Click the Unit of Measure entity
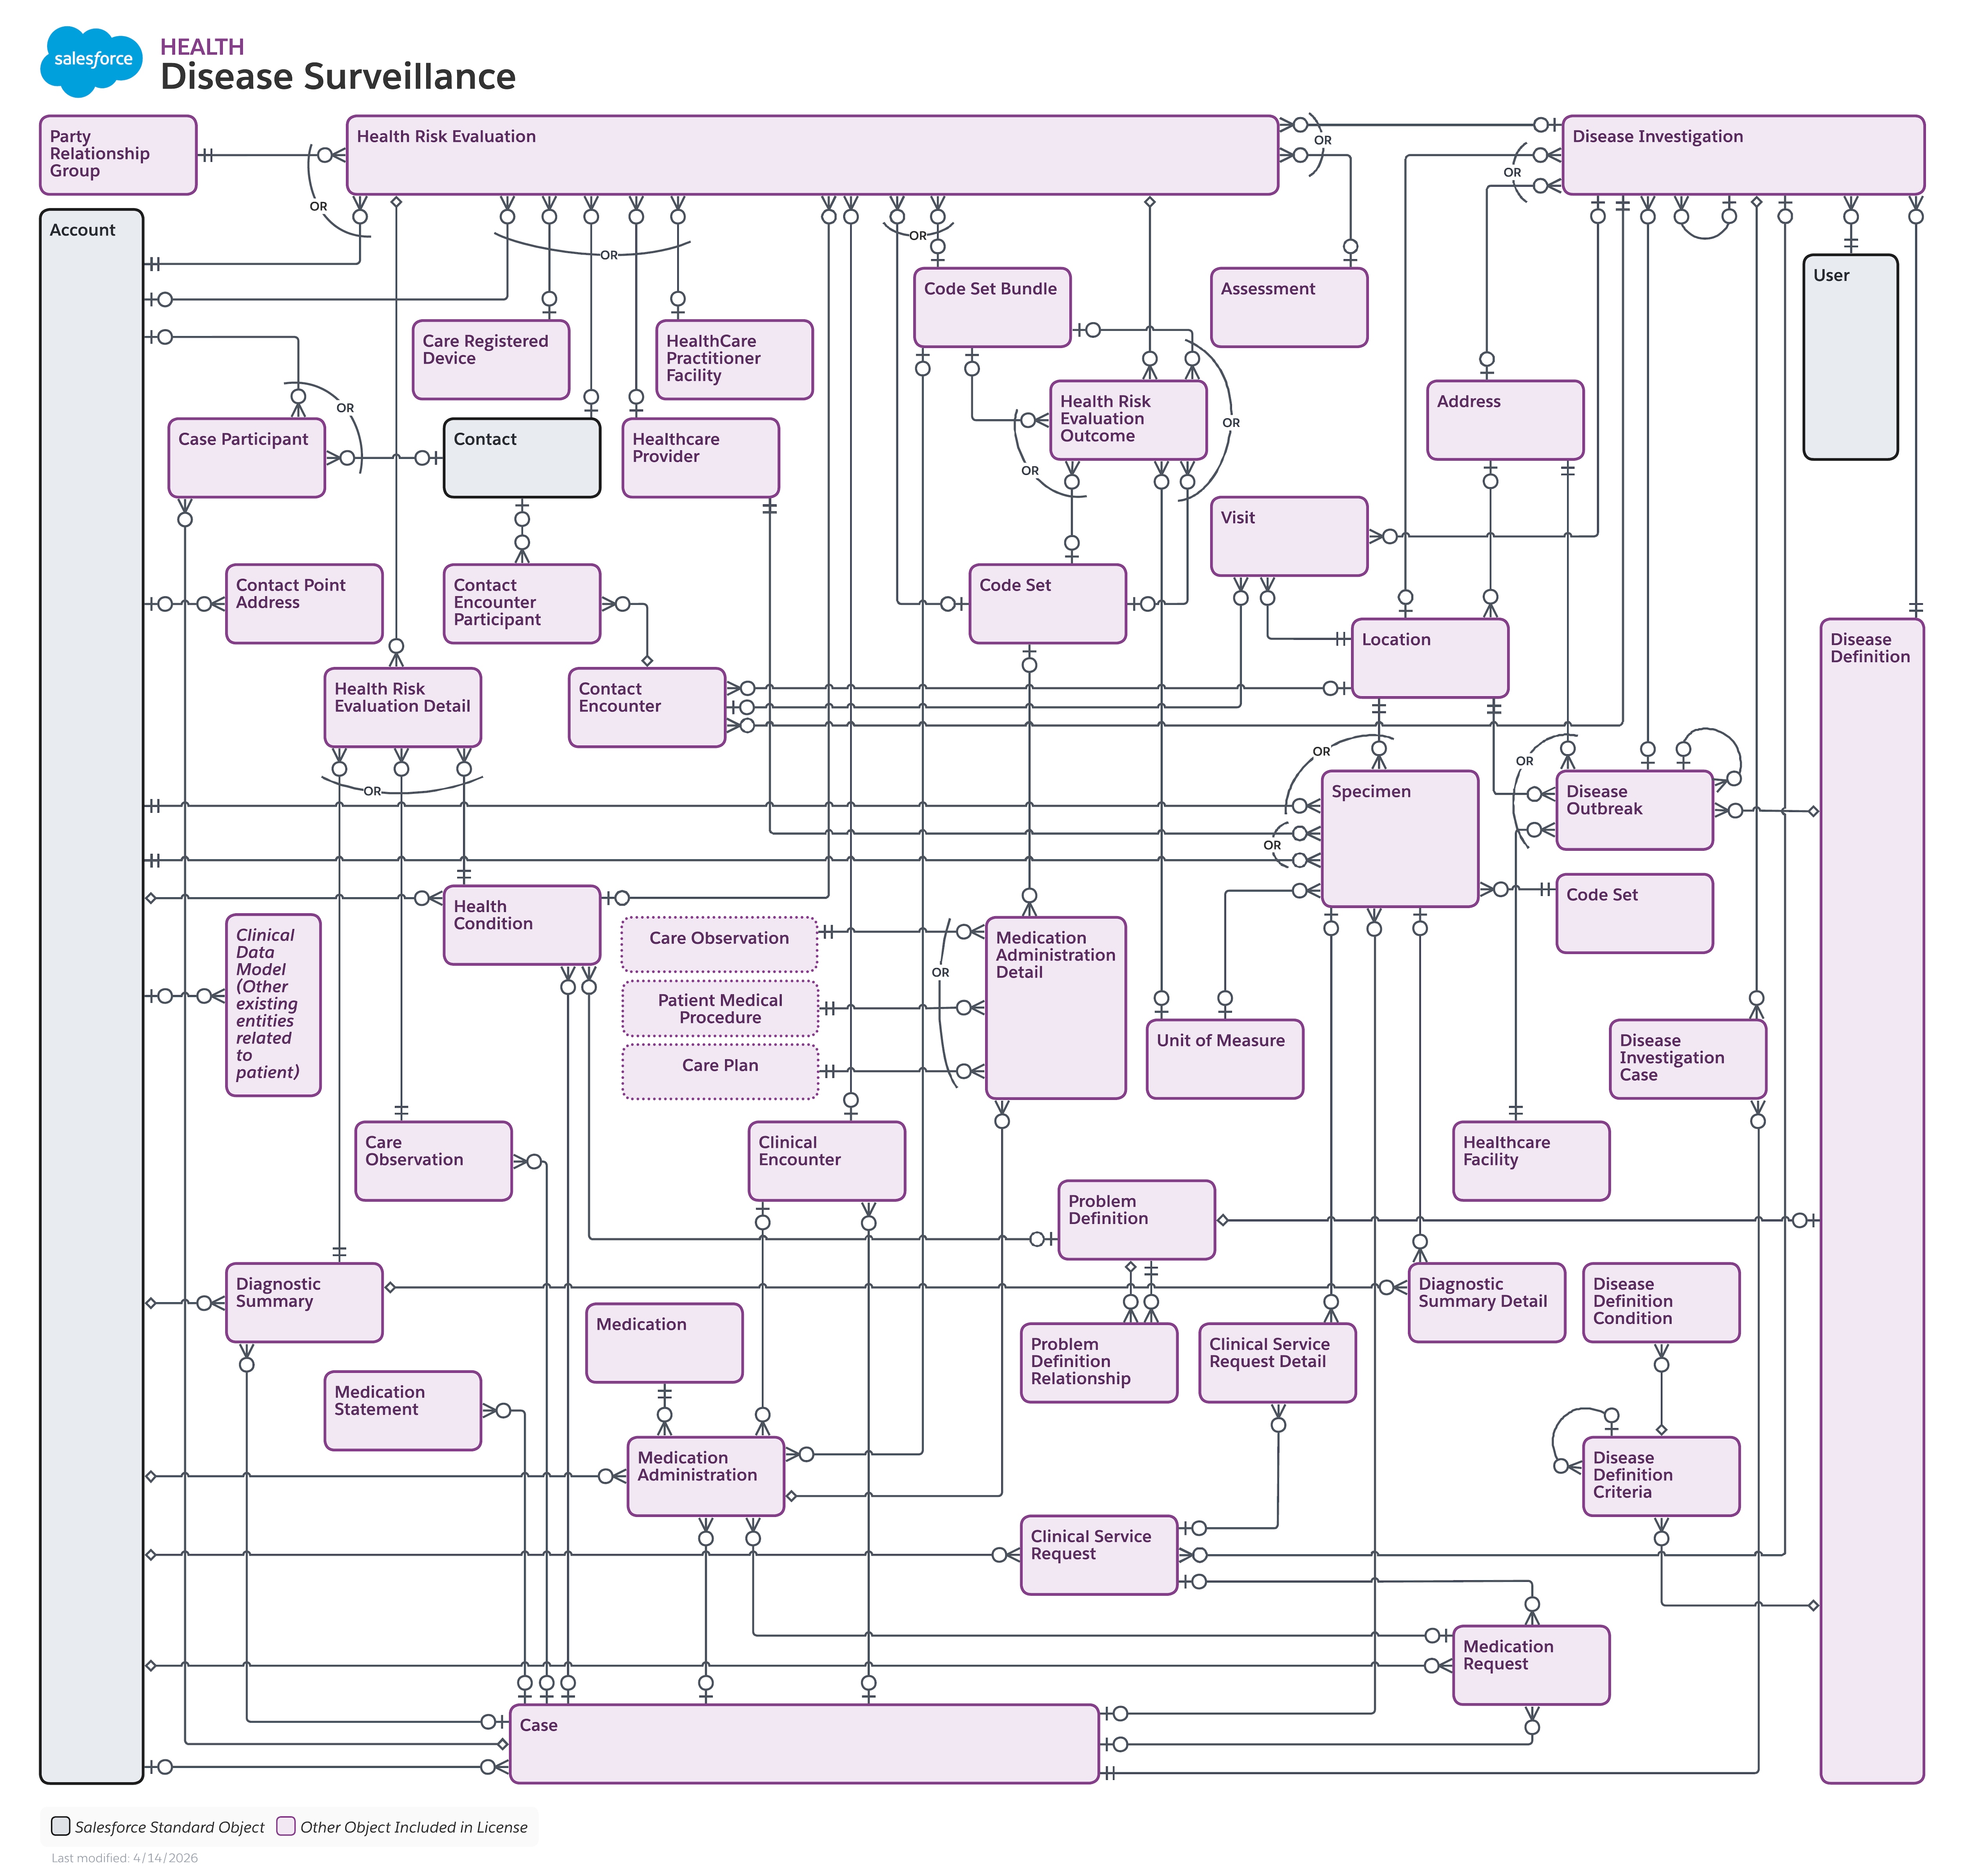 [1224, 1059]
